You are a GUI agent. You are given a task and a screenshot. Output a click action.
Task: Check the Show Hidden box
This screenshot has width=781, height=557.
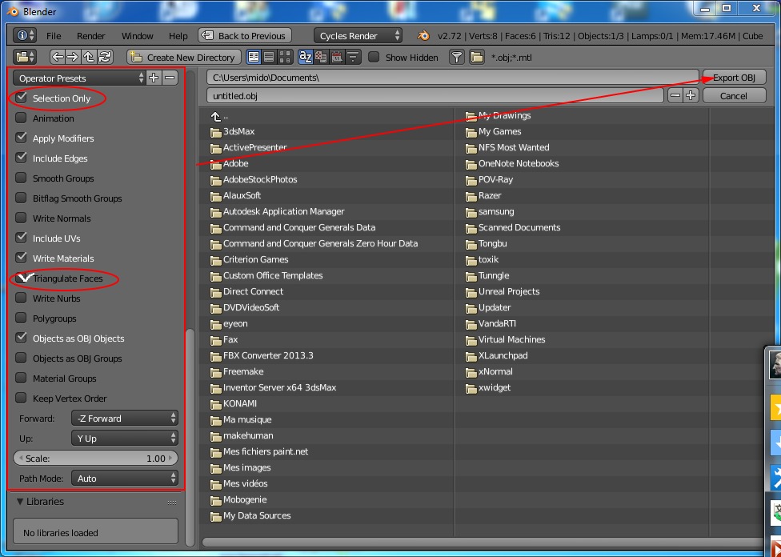pos(374,57)
